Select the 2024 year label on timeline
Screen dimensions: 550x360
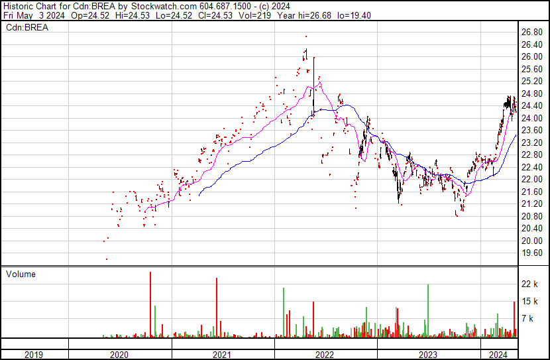[x=498, y=355]
